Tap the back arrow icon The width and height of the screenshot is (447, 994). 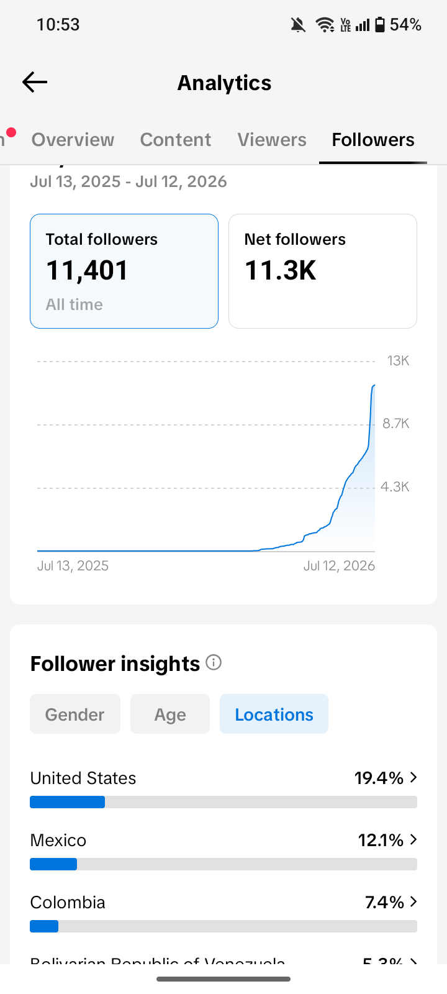click(35, 82)
